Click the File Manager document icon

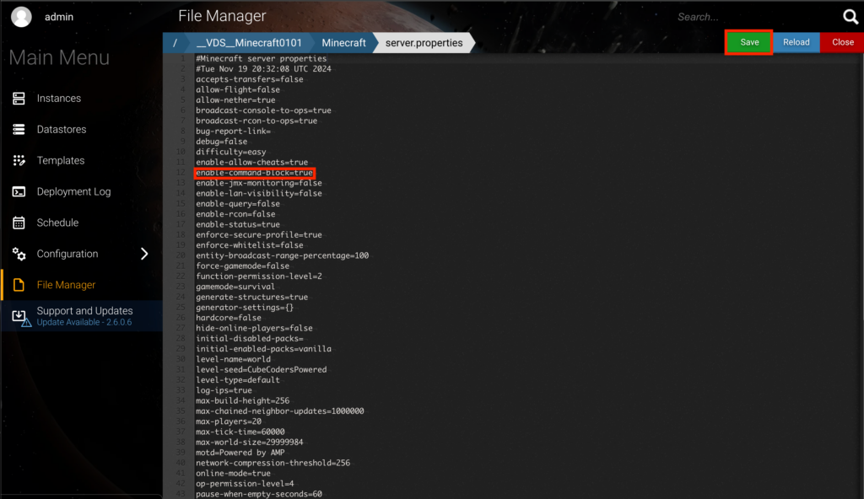19,285
